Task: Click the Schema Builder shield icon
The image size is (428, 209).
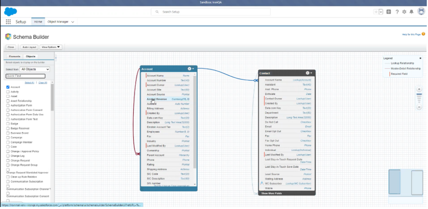Action: click(x=8, y=36)
